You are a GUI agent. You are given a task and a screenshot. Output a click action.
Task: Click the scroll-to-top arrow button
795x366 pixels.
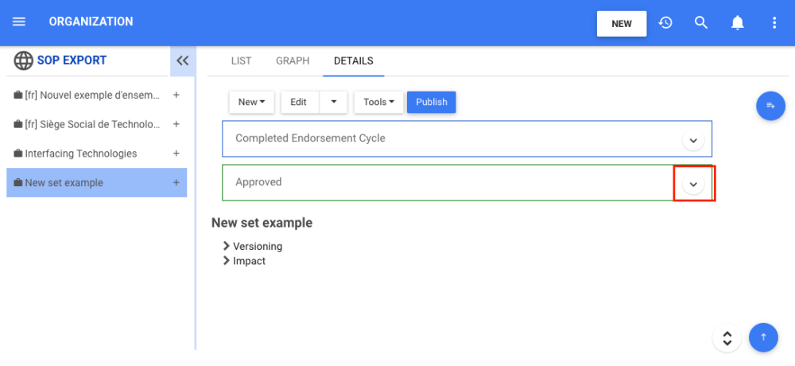tap(763, 337)
